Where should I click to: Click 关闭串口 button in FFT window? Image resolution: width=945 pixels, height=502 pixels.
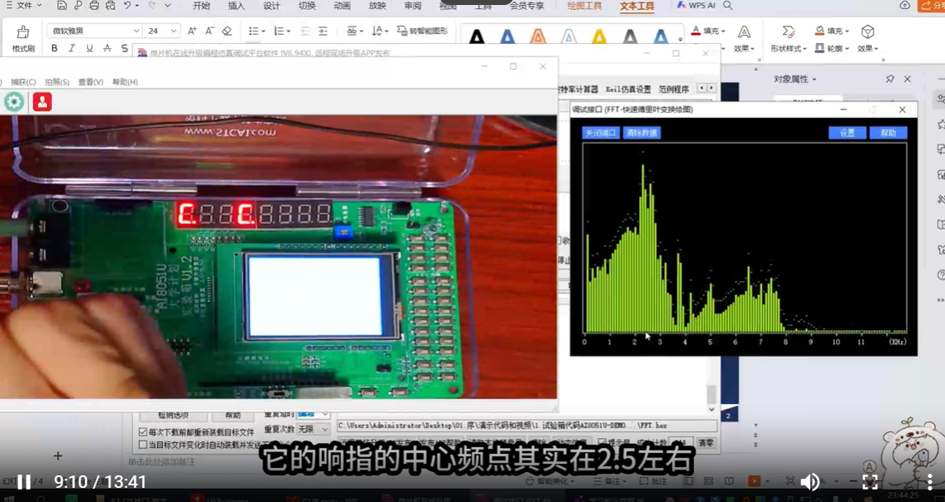pyautogui.click(x=601, y=132)
